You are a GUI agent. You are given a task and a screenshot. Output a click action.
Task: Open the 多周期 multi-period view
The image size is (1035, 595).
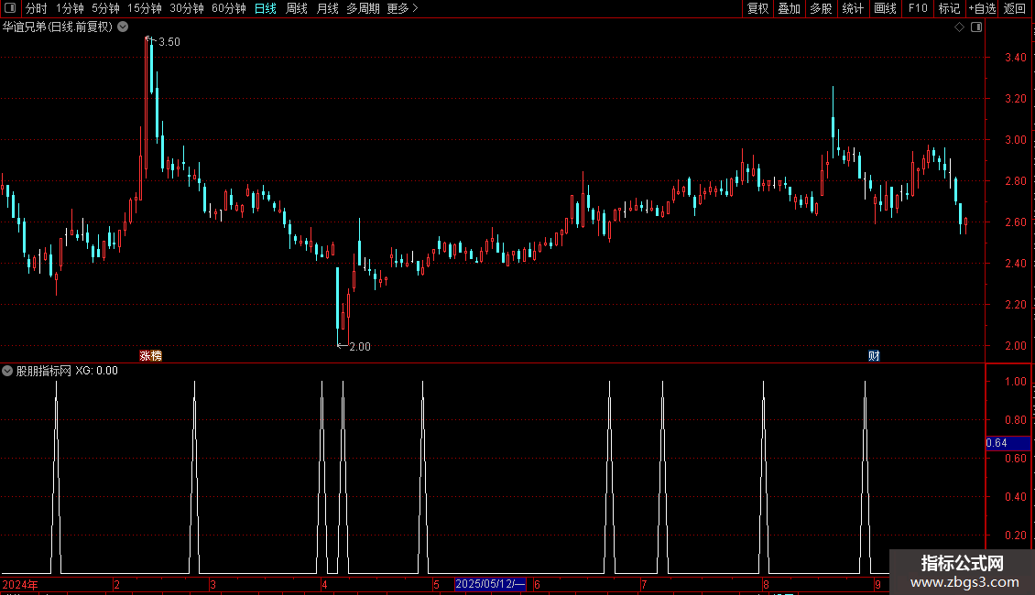click(363, 8)
